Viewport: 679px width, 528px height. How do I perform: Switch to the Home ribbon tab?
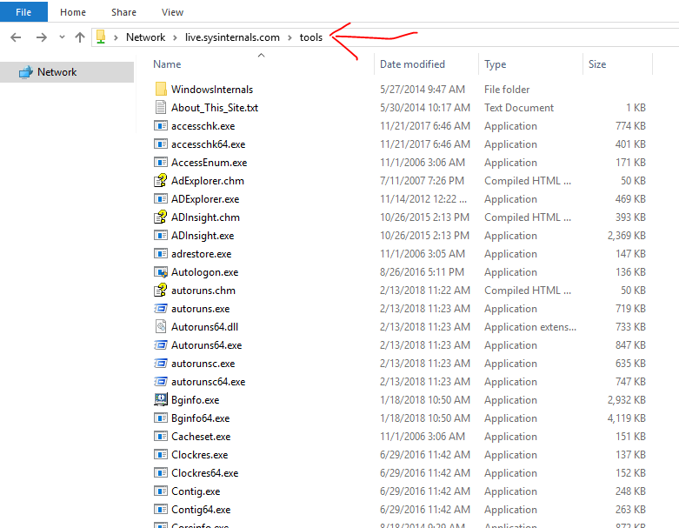(73, 12)
